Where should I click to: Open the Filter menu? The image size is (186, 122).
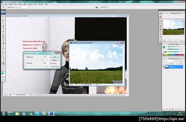(x=25, y=4)
